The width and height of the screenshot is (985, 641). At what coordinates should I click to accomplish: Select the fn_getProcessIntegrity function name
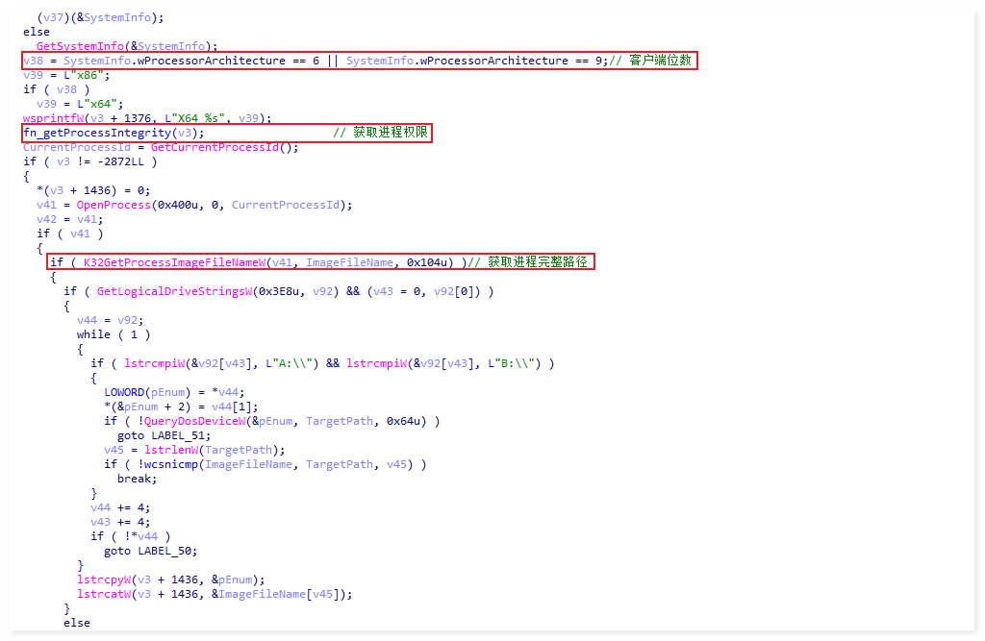(96, 133)
